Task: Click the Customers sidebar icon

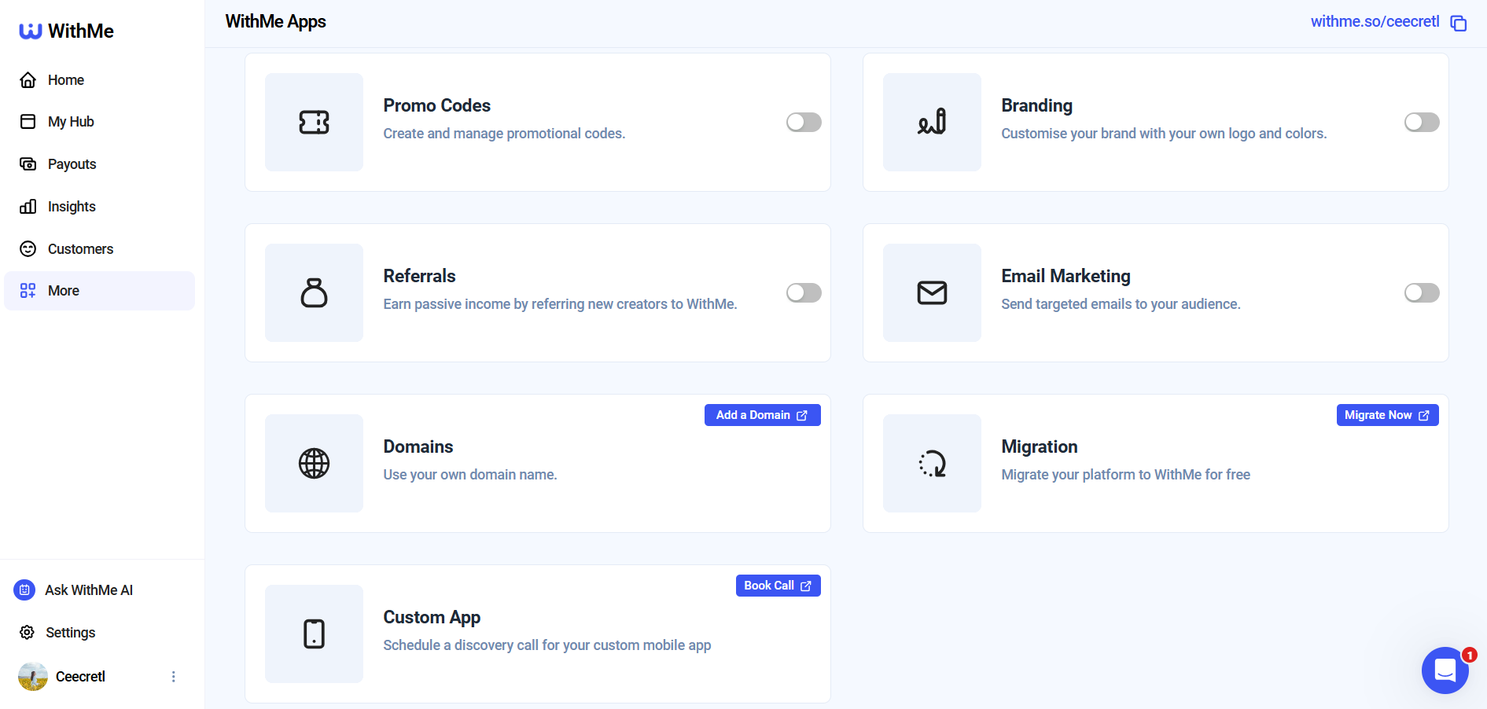Action: click(x=28, y=248)
